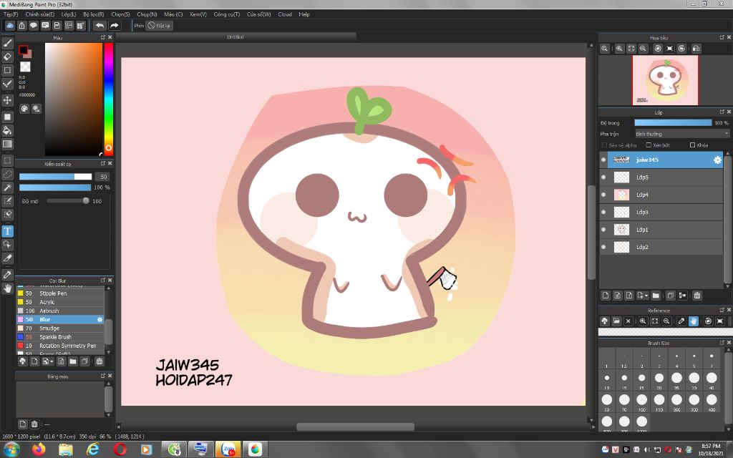
Task: Hide the Lớp4 layer
Action: (x=603, y=195)
